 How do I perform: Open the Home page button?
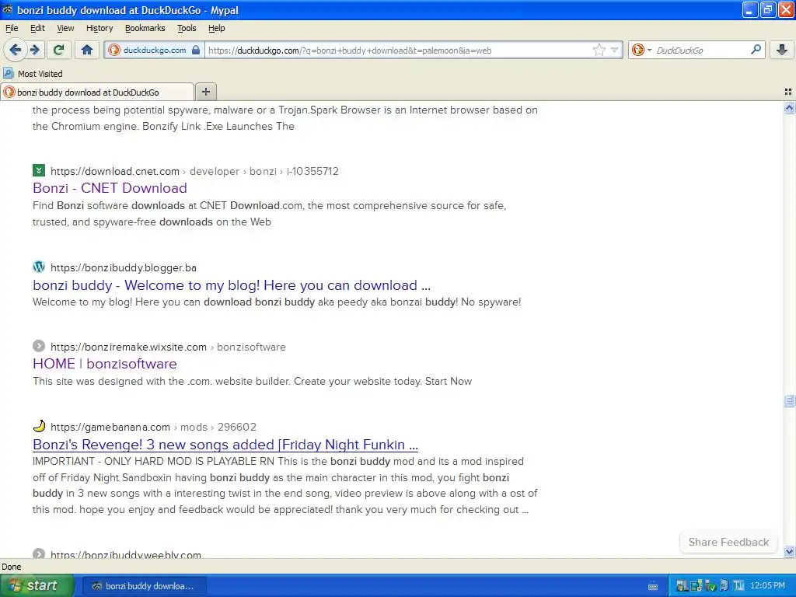click(x=87, y=50)
